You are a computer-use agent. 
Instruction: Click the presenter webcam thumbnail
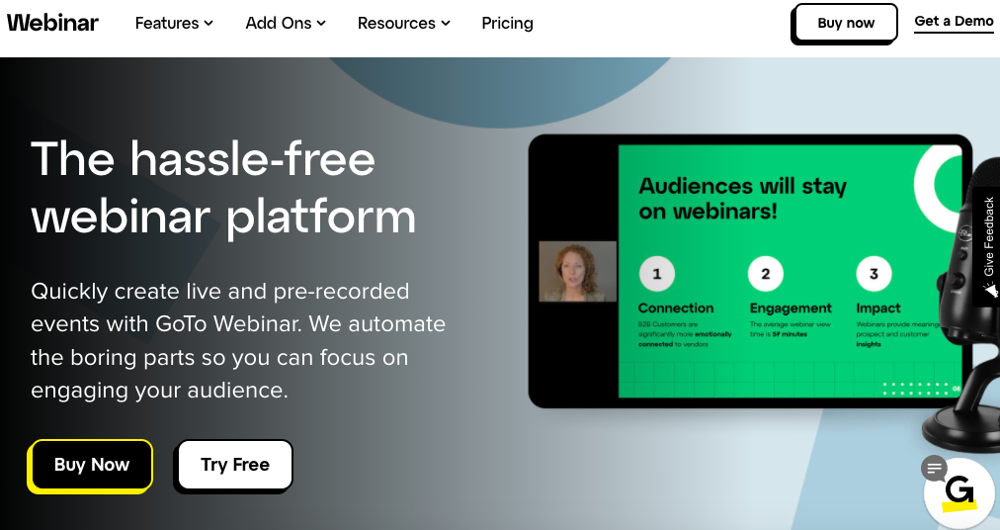click(578, 271)
